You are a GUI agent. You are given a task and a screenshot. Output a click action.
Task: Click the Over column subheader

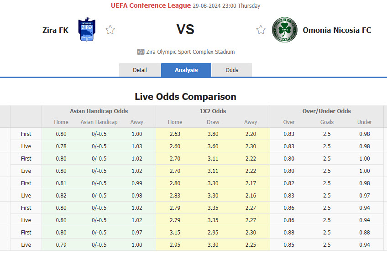(x=289, y=122)
